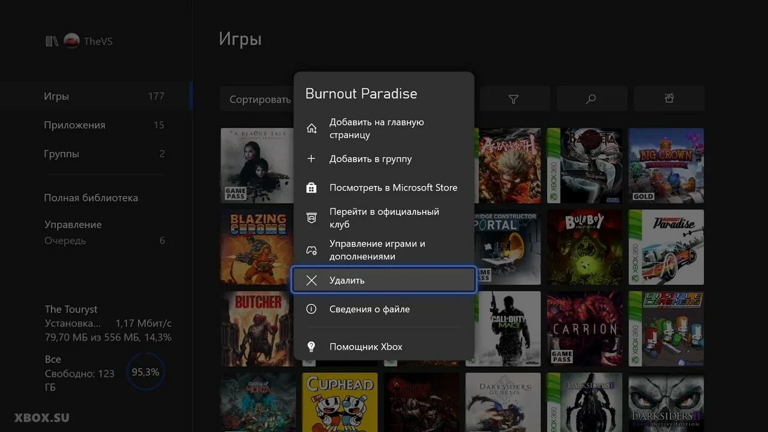The height and width of the screenshot is (432, 768).
Task: Open the TheVS profile avatar
Action: (72, 41)
